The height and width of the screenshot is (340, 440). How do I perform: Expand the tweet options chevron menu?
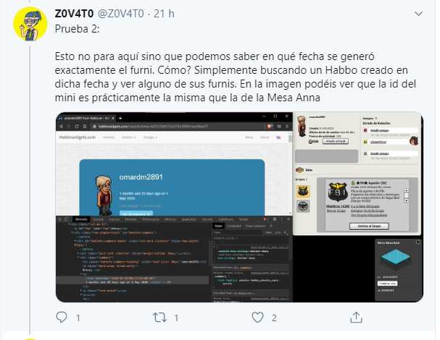[x=418, y=14]
